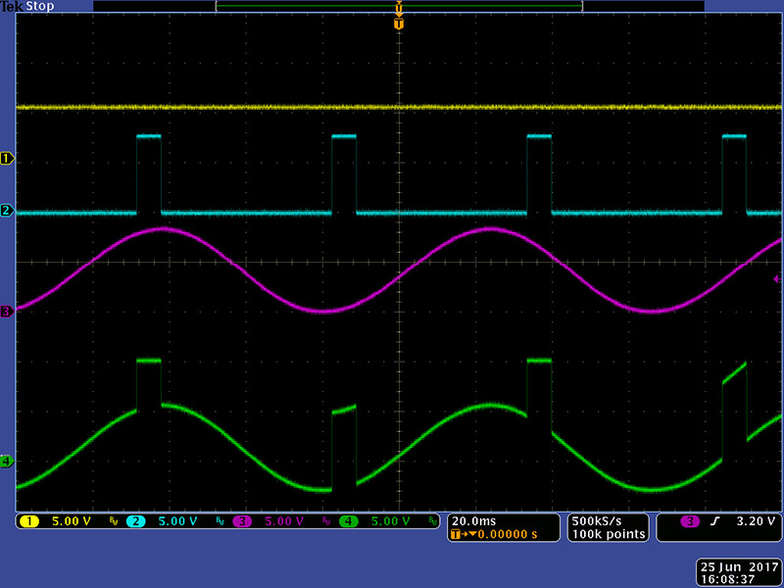Click the Tek Stop acquisition status
Screen dimensions: 784x588
pyautogui.click(x=28, y=7)
